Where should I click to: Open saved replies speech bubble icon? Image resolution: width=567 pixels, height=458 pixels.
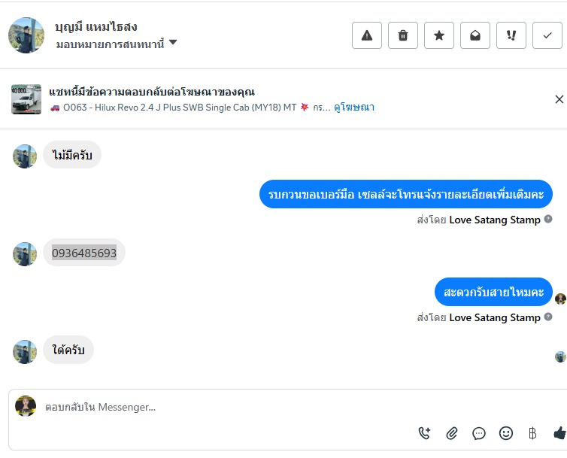[x=479, y=432]
